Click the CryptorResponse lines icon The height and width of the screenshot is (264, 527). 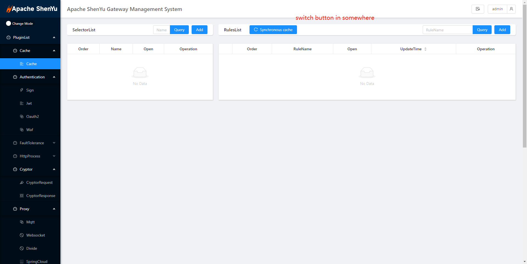pos(22,196)
